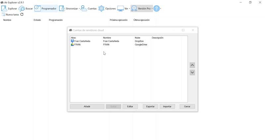Click the Descripción column header
The image size is (265, 140).
(x=158, y=38)
